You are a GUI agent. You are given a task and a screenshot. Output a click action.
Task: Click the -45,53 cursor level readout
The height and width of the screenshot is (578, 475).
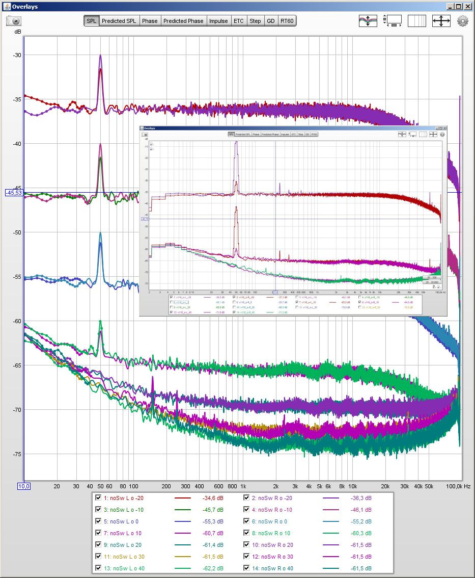coord(14,193)
